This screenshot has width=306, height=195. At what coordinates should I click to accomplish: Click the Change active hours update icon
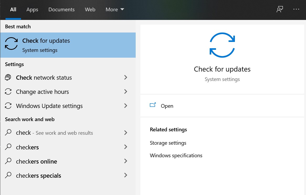click(x=8, y=91)
